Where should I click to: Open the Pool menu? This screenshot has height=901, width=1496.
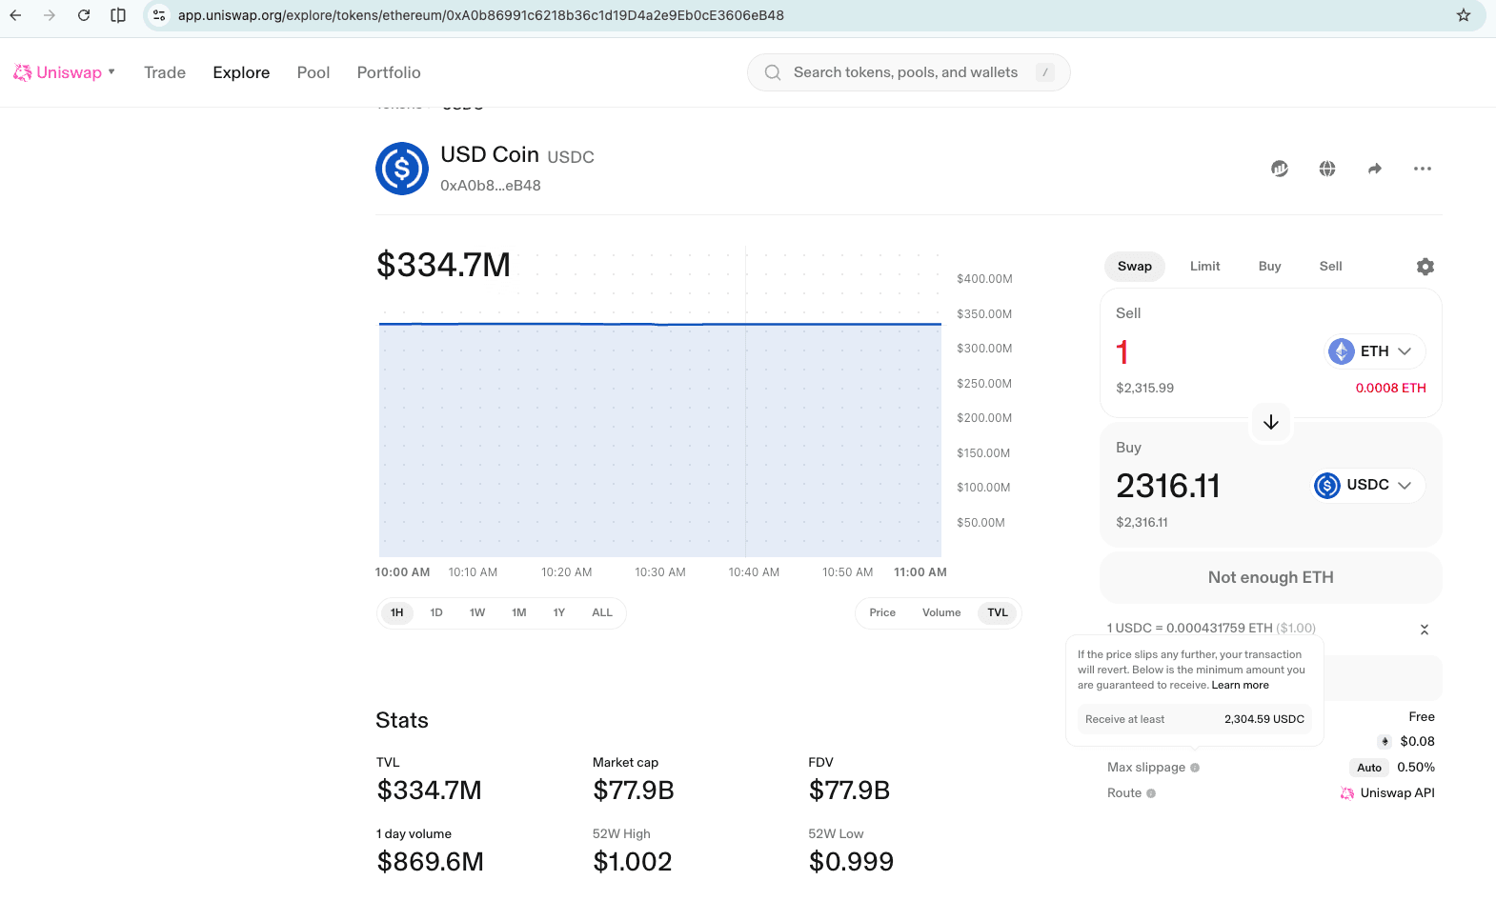tap(313, 72)
